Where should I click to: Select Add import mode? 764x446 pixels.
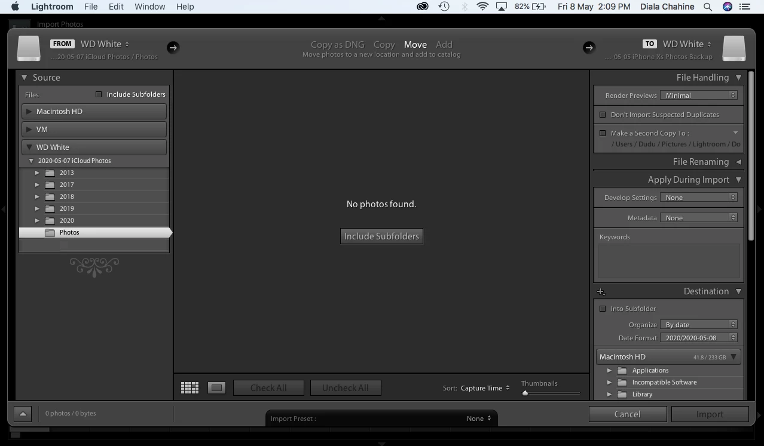[x=444, y=45]
